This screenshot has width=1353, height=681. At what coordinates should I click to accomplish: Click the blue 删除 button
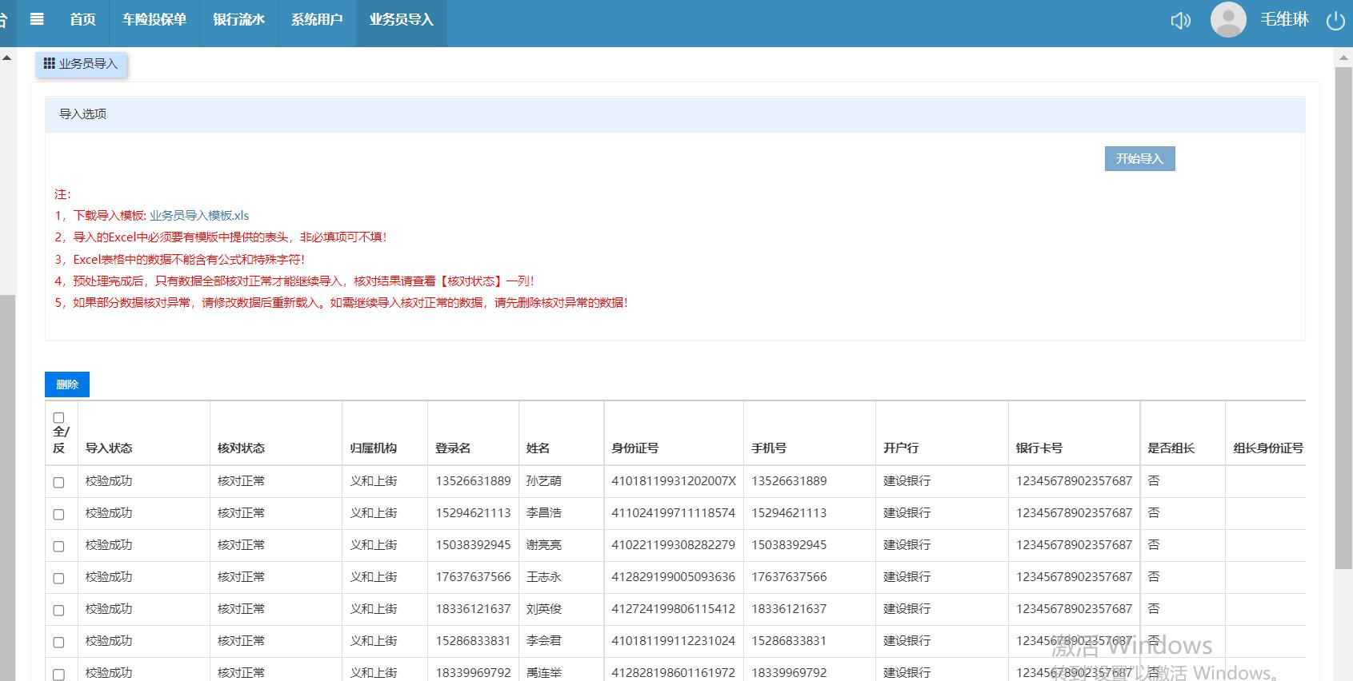click(67, 384)
